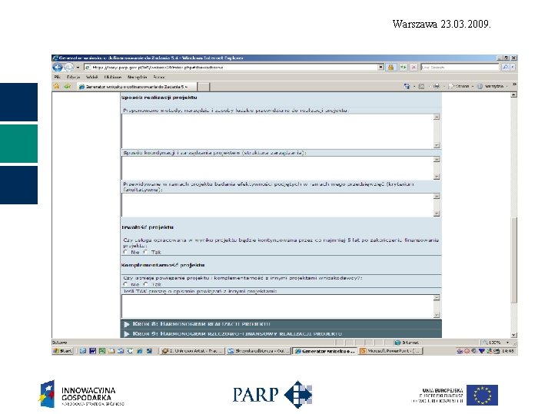
Task: Expand Krok 8: Harmonogram realizacji projektu
Action: click(281, 324)
